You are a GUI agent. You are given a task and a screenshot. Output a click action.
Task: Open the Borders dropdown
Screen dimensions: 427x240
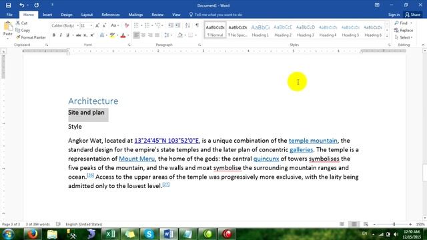[x=195, y=35]
